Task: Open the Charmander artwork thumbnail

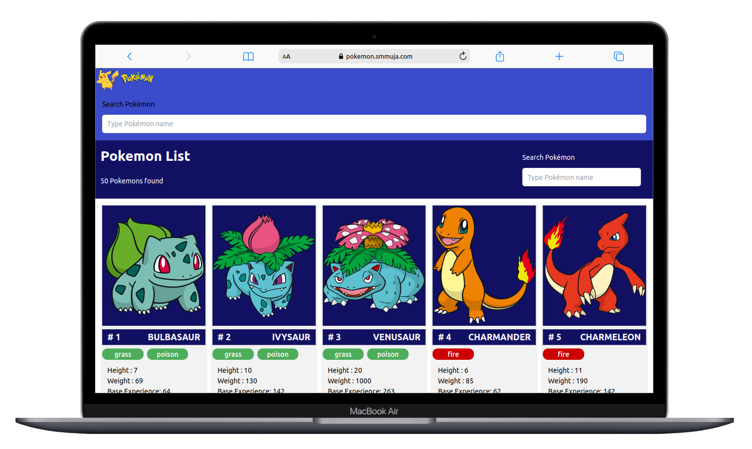Action: pyautogui.click(x=484, y=266)
